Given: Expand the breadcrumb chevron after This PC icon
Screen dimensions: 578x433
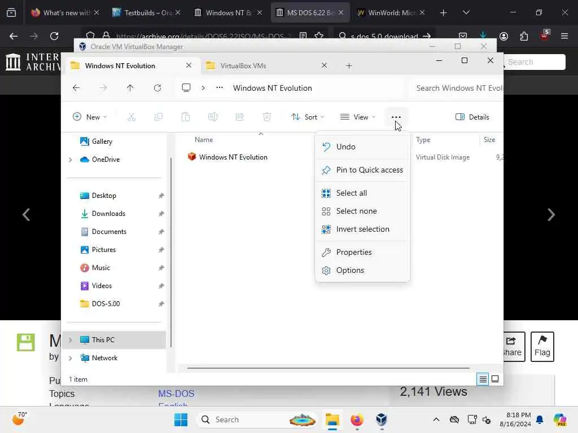Looking at the screenshot, I should coord(203,88).
